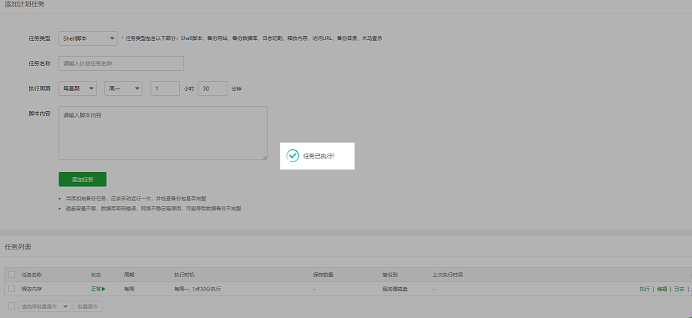This screenshot has height=318, width=692.
Task: Click the 释放内存 task name cell
Action: point(33,289)
